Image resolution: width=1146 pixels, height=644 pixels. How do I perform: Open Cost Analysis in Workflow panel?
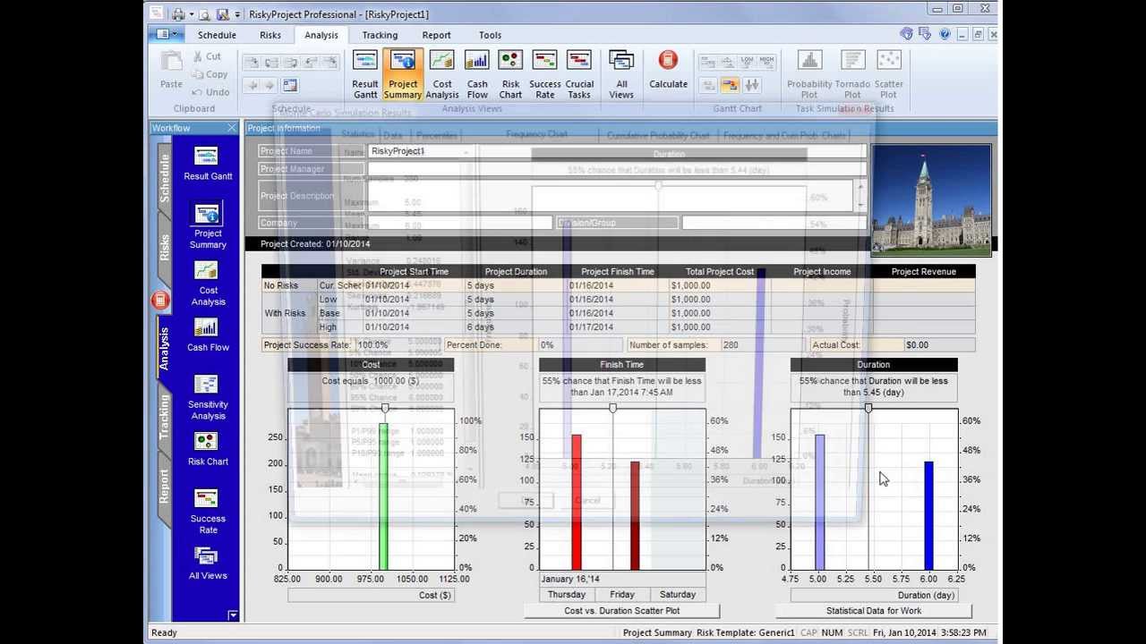(x=208, y=284)
